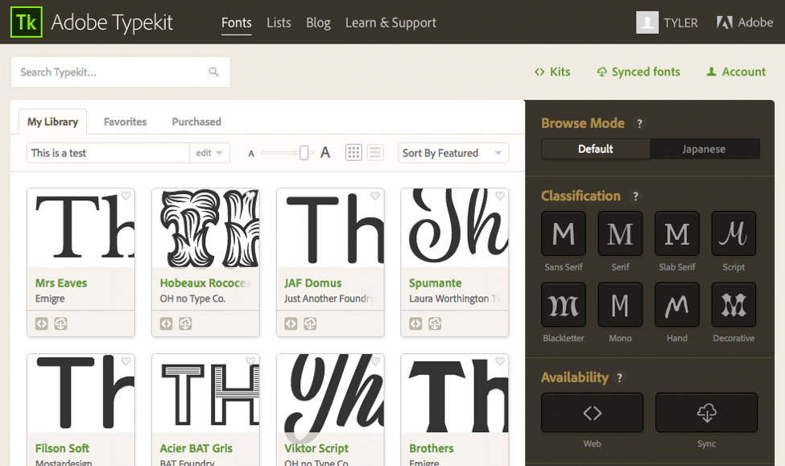Toggle Slab Serif classification filter
Screen dimensions: 785x466
(677, 233)
